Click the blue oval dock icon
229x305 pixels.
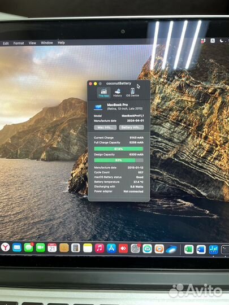coord(171,250)
